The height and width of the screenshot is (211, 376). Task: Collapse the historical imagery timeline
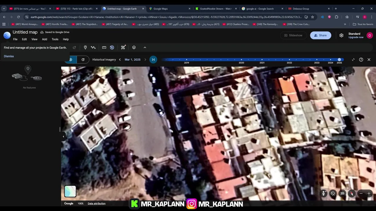pos(353,59)
